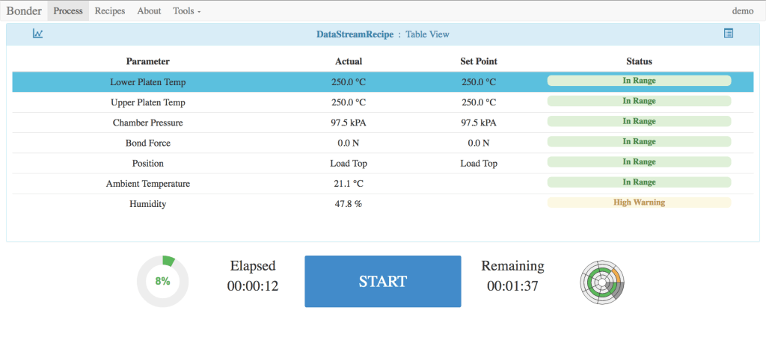Click the Status column header
Screen dimensions: 766x340
tap(639, 61)
